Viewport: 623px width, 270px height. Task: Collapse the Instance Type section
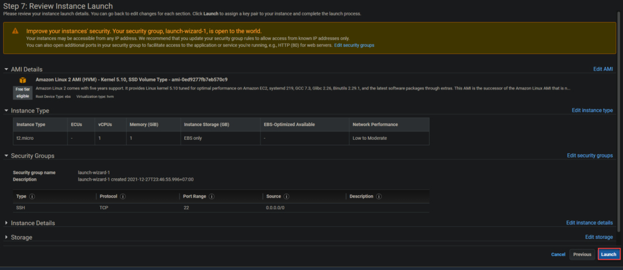(x=7, y=111)
